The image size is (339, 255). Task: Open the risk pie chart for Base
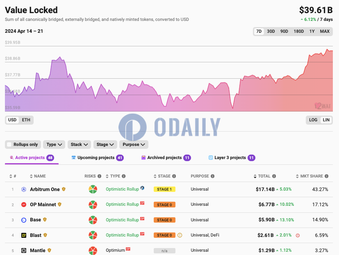click(x=93, y=220)
